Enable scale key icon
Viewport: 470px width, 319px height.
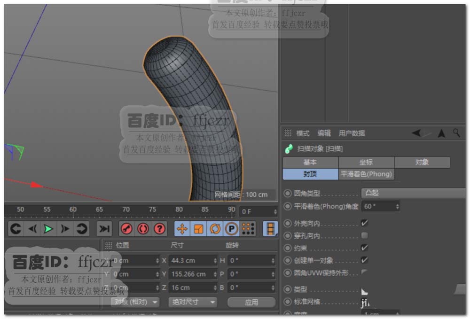click(198, 229)
